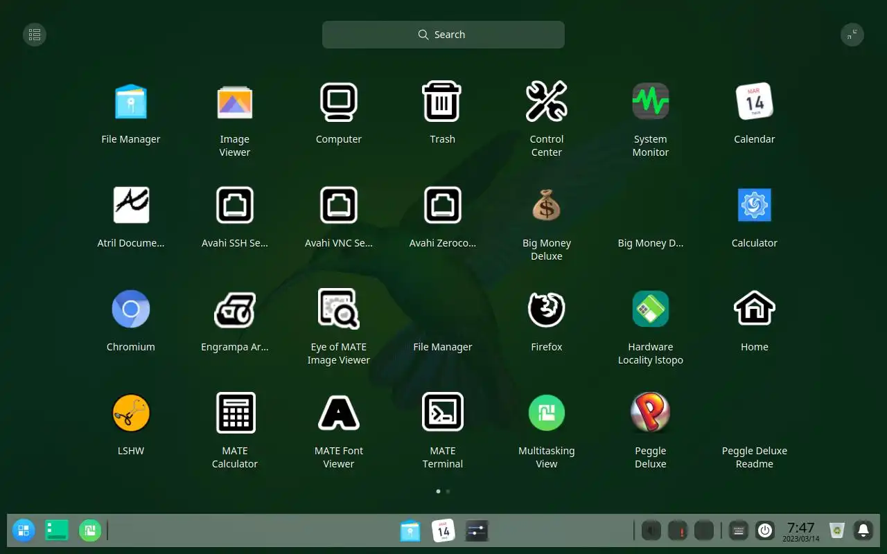Launch LSHW hardware lister
887x554 pixels.
point(131,413)
